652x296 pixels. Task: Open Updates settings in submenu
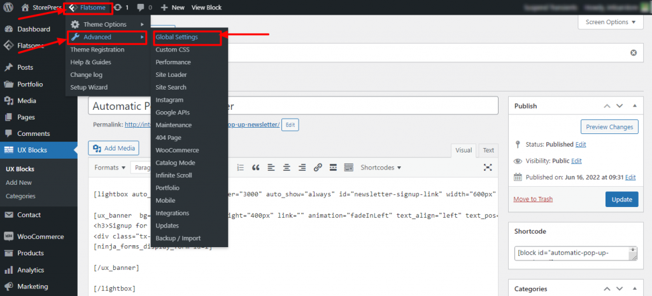[167, 225]
